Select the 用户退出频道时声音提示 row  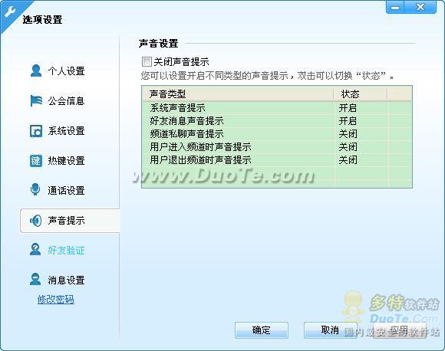click(276, 160)
